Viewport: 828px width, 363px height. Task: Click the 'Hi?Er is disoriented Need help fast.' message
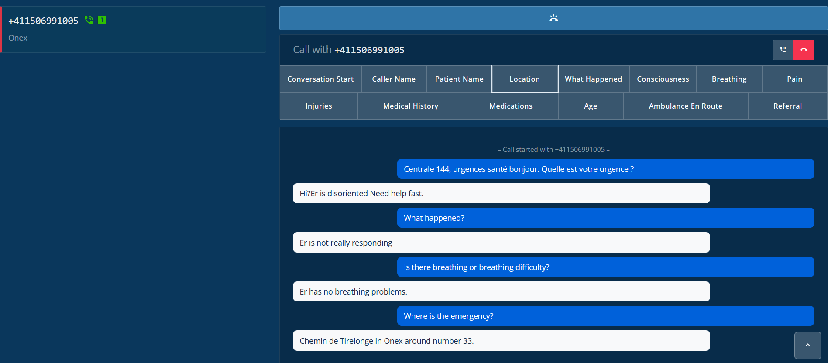(501, 193)
